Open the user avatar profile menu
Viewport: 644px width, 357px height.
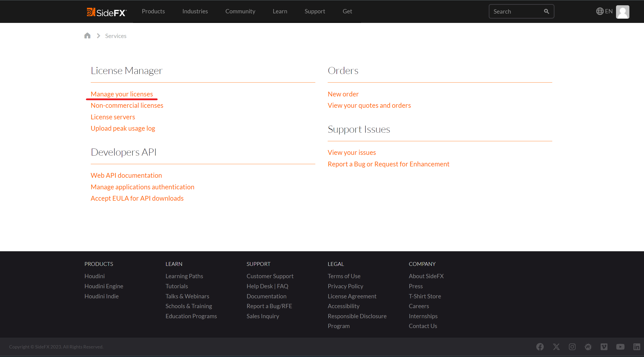tap(623, 12)
